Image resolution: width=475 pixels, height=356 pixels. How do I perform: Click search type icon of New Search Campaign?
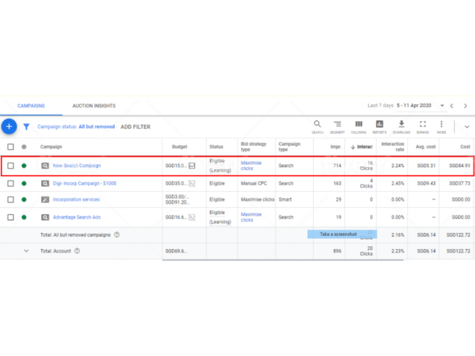click(45, 166)
